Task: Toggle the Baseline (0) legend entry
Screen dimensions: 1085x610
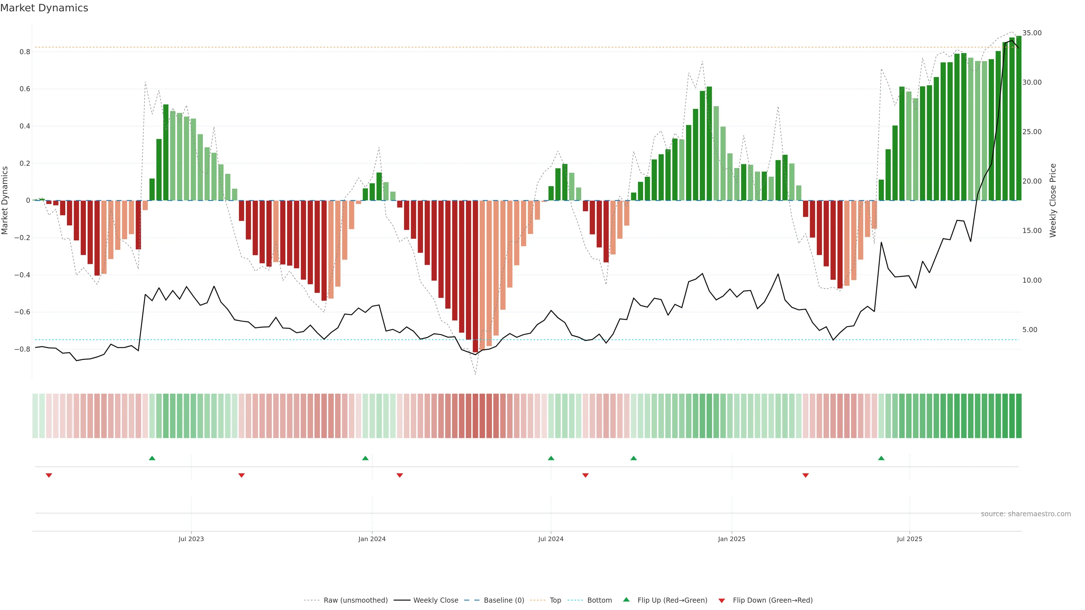Action: coord(504,600)
